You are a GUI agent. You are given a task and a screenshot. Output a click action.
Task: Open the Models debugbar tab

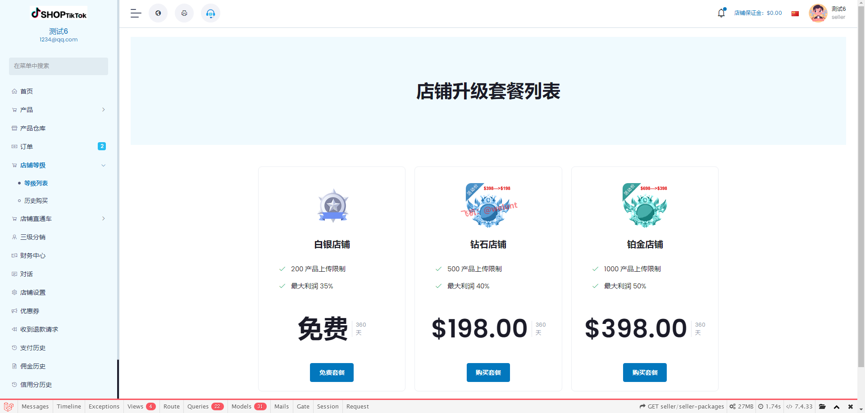click(x=249, y=406)
